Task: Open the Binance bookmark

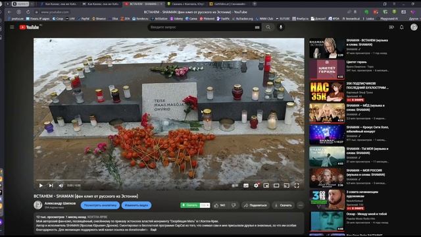Action: [x=99, y=19]
